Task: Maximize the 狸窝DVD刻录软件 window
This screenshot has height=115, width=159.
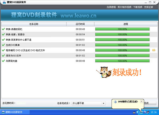Action: [x=150, y=2]
